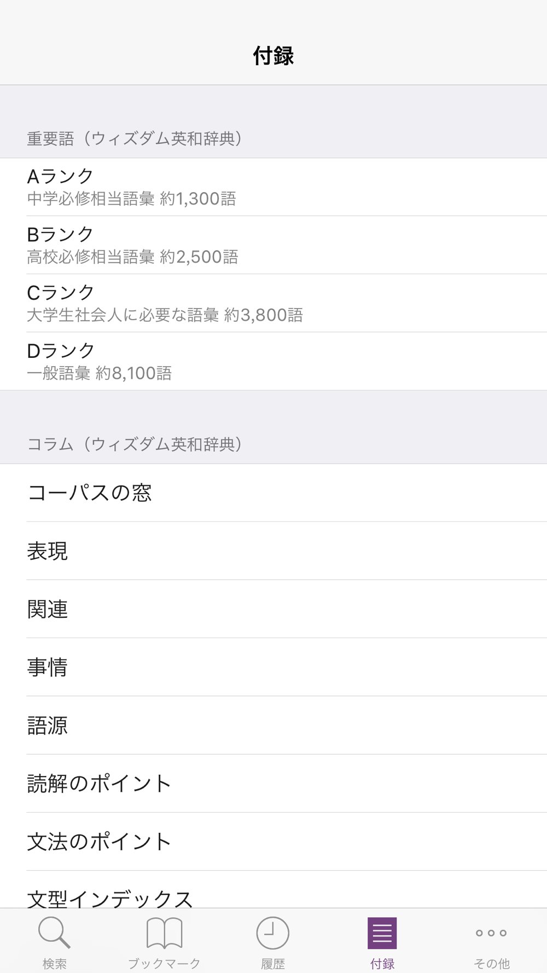Open the bookmark book icon
547x973 pixels.
tap(164, 933)
